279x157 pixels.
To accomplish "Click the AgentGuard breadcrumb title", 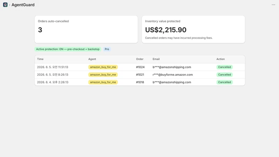I will coord(23,5).
